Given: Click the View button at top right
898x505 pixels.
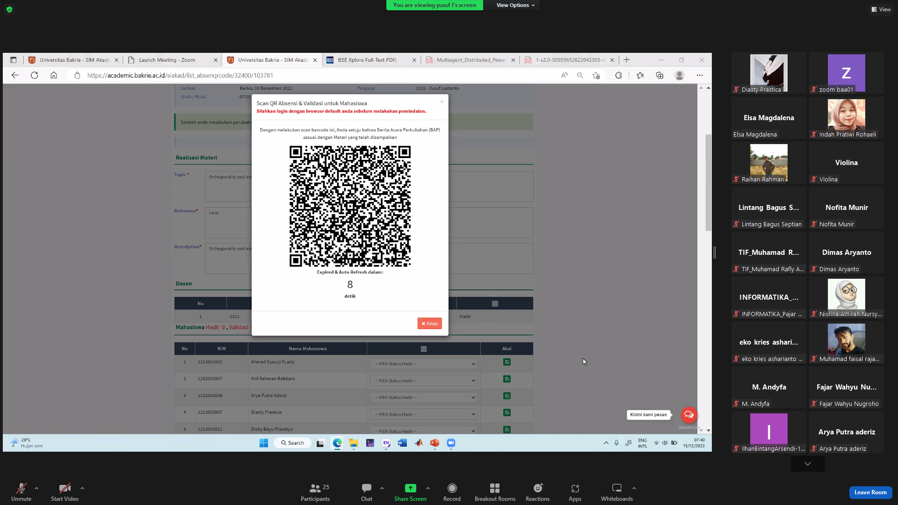Looking at the screenshot, I should 881,9.
